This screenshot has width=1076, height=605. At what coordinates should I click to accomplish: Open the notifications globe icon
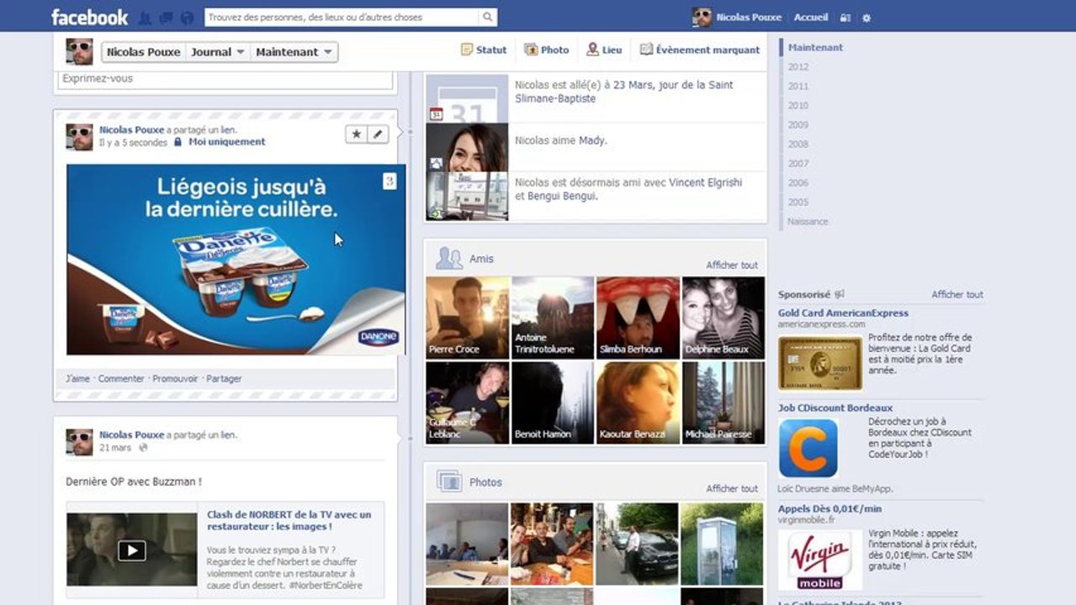pyautogui.click(x=188, y=17)
